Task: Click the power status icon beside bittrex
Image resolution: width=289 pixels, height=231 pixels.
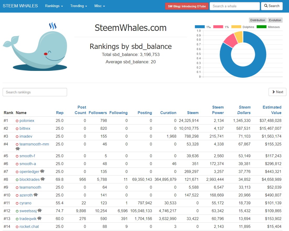Action: click(17, 129)
